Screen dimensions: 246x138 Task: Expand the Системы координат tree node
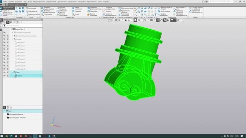pos(13,33)
